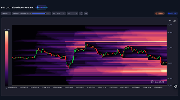
Task: Click the Liquidity Threshold = 0.79 label
Action: 22,13
